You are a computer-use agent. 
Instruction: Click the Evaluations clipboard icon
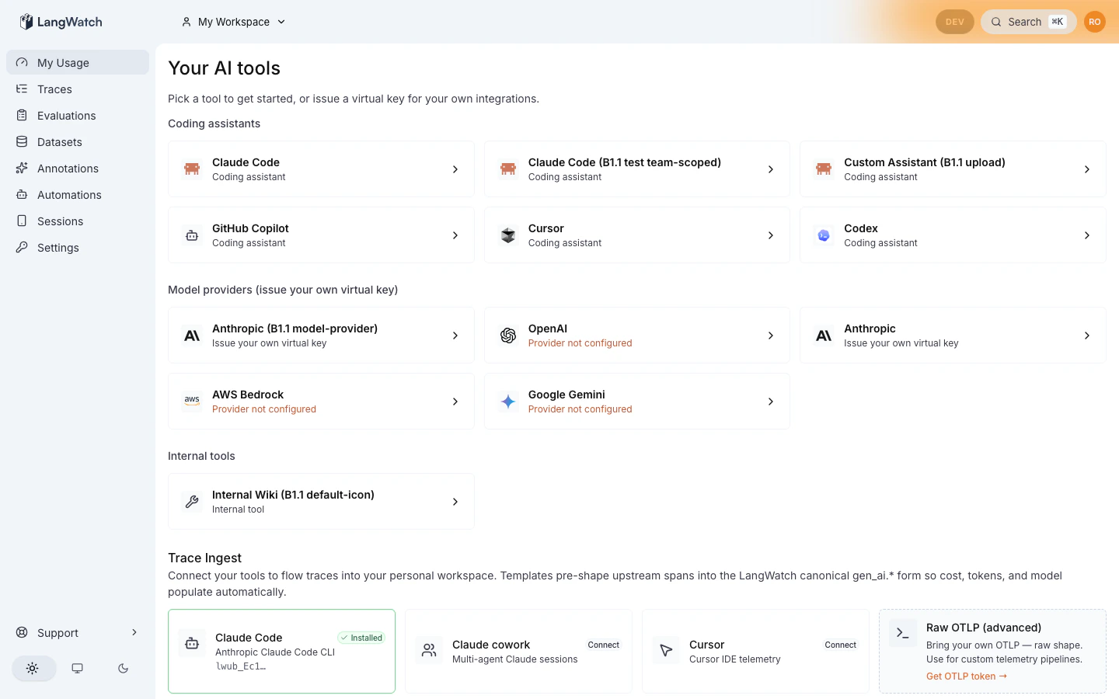pos(22,116)
